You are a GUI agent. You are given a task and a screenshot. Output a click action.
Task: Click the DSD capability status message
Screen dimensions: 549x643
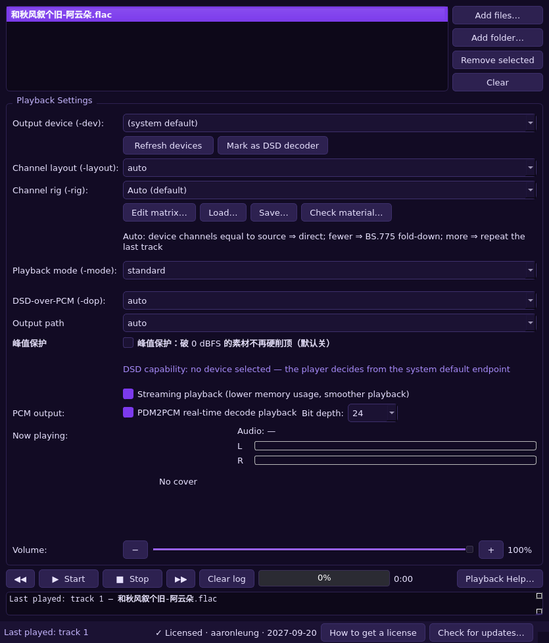[x=316, y=369]
